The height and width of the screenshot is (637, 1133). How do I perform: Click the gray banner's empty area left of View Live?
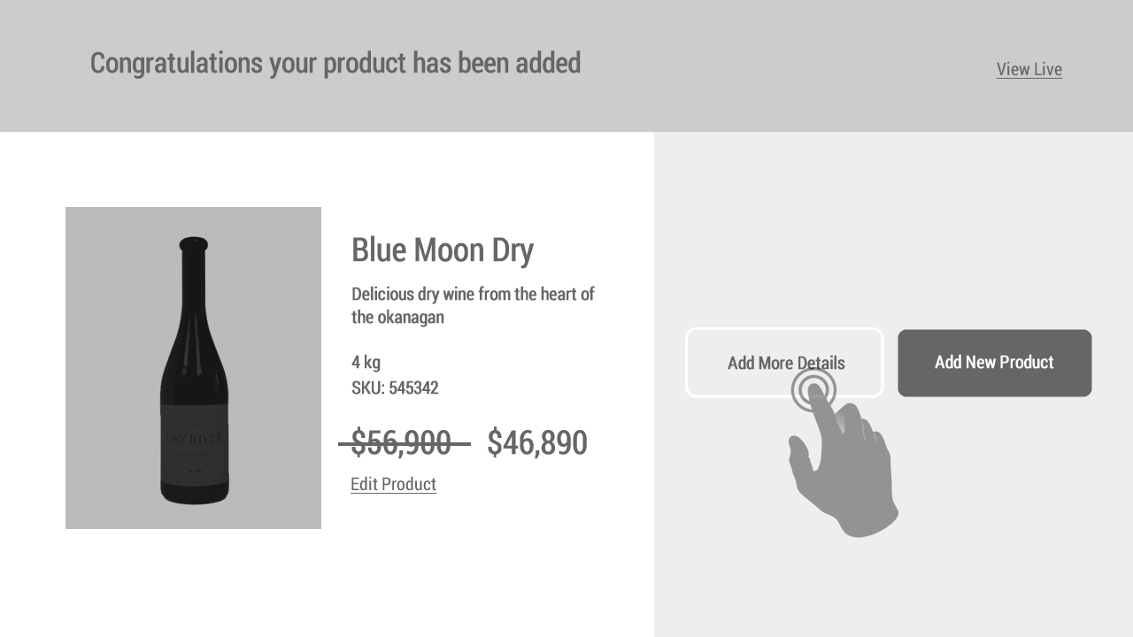(x=788, y=66)
